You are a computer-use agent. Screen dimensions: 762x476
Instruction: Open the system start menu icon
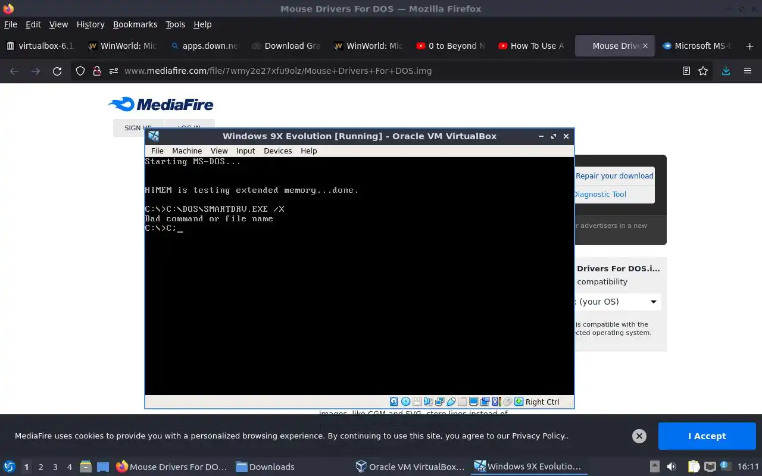(x=10, y=466)
